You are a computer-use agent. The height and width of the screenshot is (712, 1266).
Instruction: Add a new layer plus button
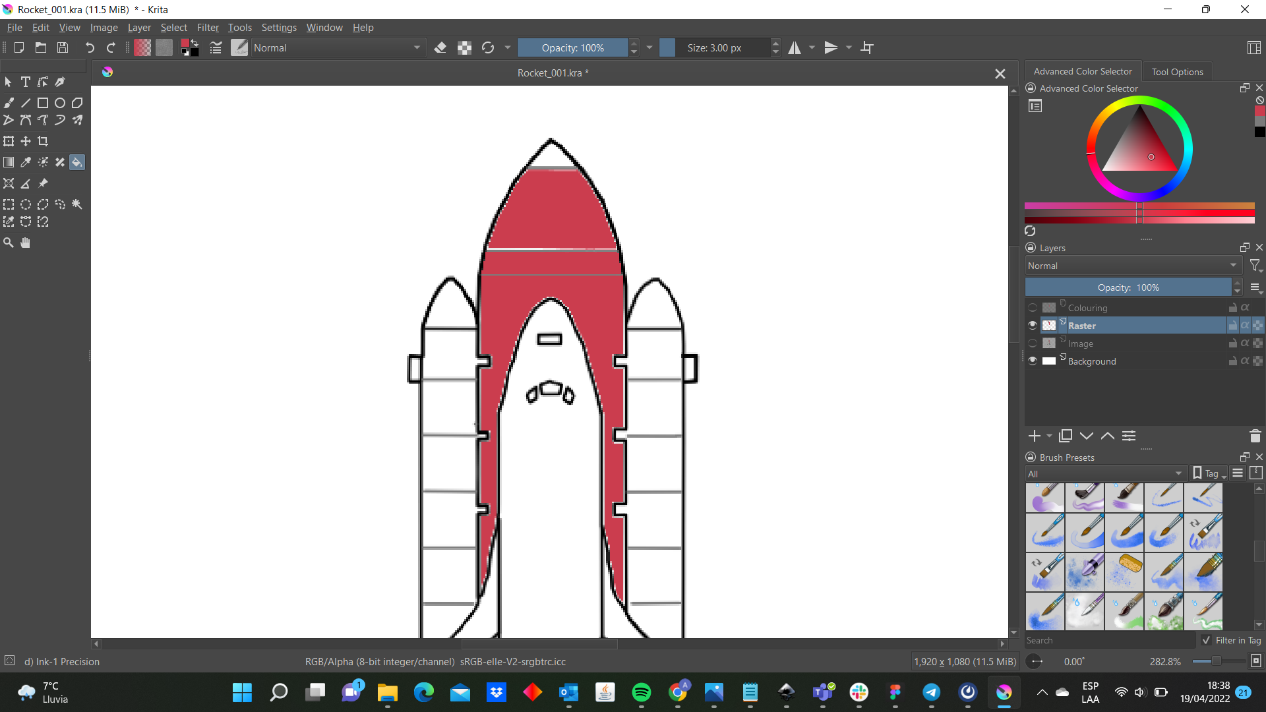coord(1034,436)
